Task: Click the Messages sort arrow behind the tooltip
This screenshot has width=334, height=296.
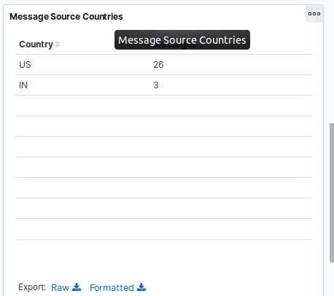Action: pos(201,45)
